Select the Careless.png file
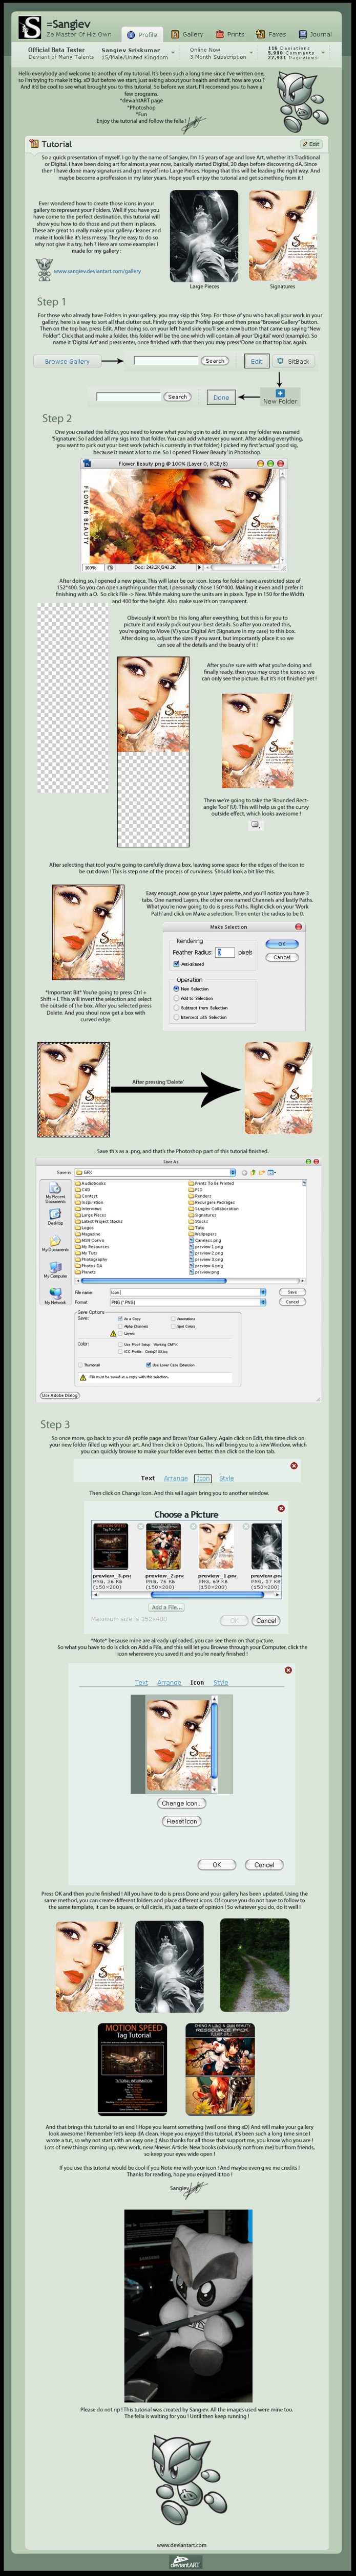The width and height of the screenshot is (356, 2576). tap(205, 1240)
